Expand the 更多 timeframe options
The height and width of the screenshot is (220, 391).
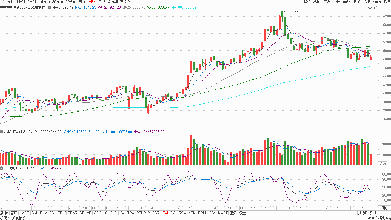125,2
